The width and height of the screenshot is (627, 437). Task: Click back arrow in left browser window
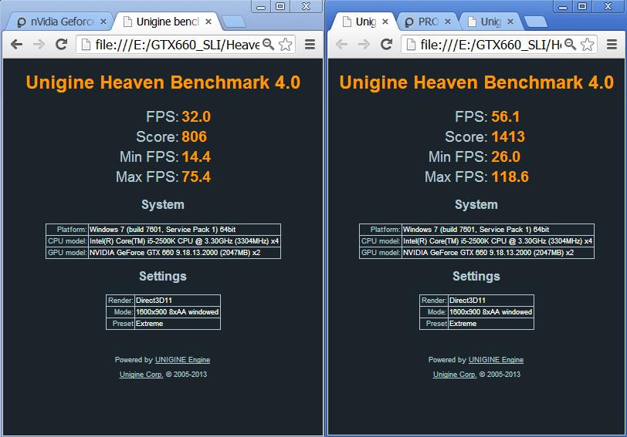[x=16, y=44]
